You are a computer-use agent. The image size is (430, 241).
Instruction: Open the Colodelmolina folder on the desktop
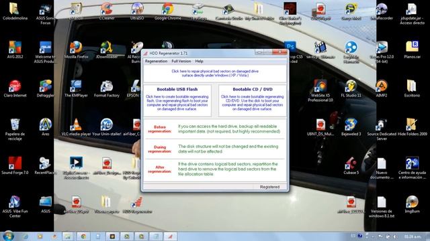coord(15,11)
